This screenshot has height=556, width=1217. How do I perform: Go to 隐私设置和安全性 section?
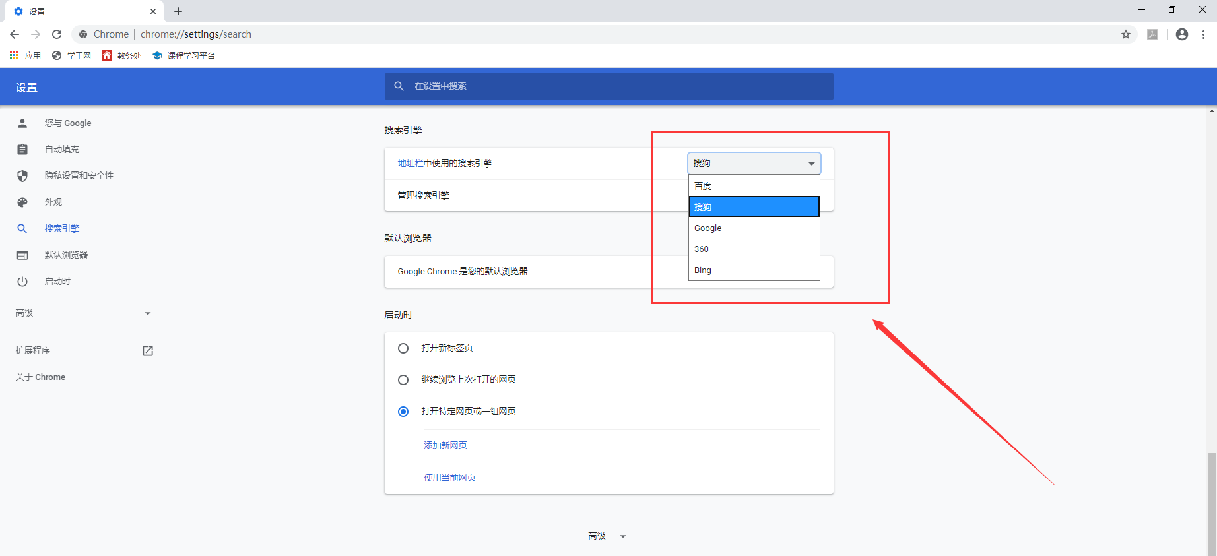79,176
